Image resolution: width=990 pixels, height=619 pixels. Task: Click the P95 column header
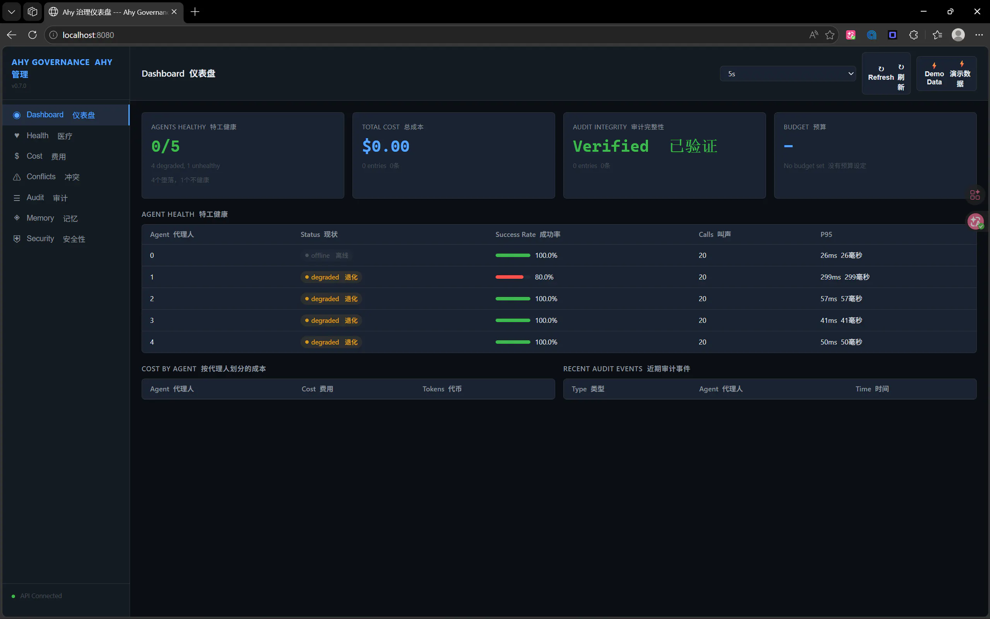826,235
